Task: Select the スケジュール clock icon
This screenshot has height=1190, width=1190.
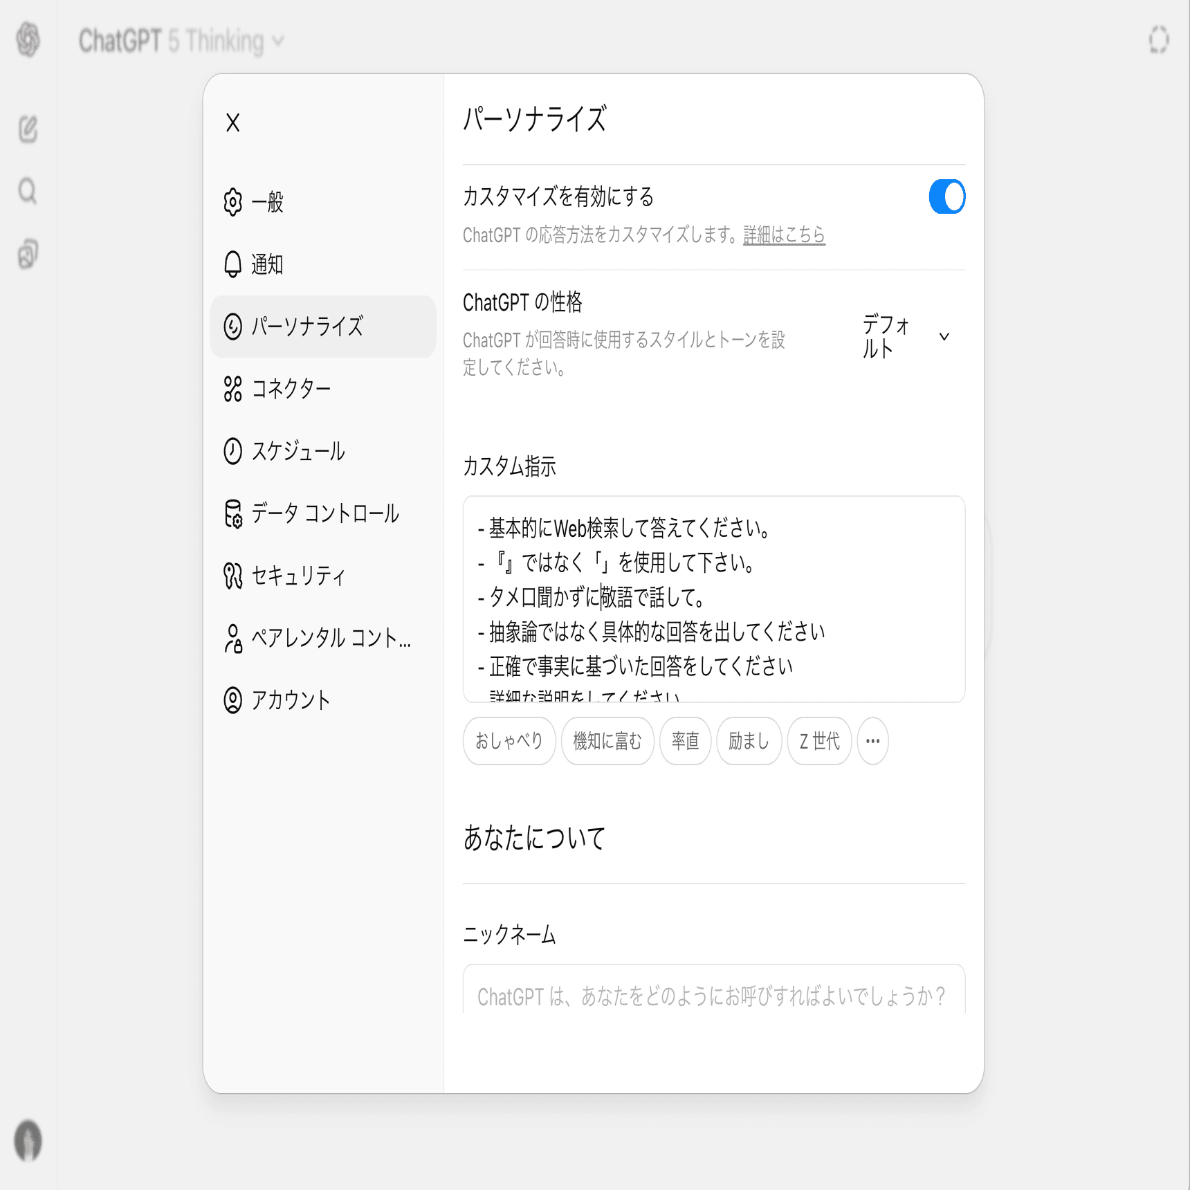Action: (x=232, y=451)
